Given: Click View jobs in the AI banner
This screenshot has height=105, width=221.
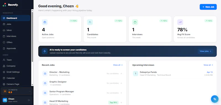Looking at the screenshot, I should pyautogui.click(x=205, y=51).
